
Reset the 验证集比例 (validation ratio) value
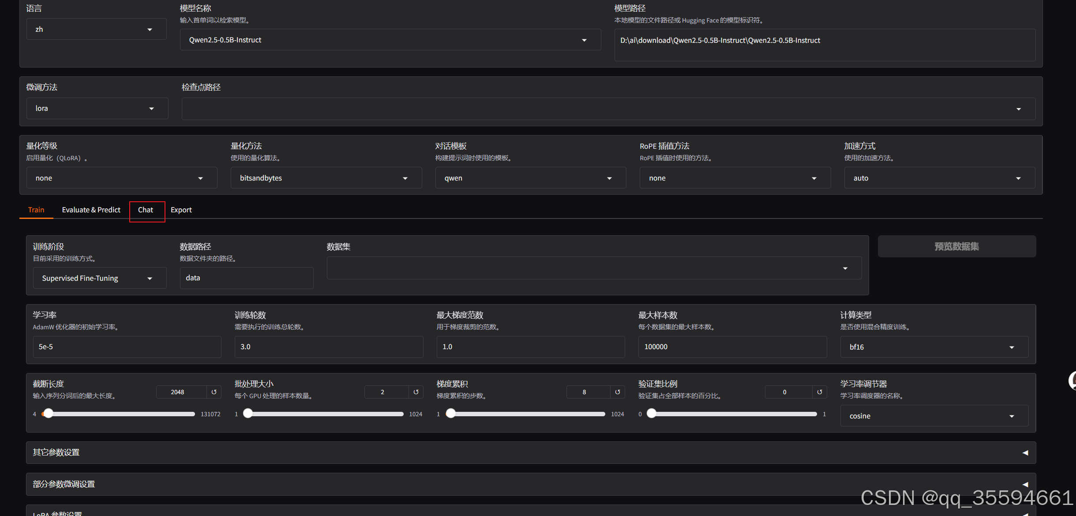pyautogui.click(x=819, y=392)
